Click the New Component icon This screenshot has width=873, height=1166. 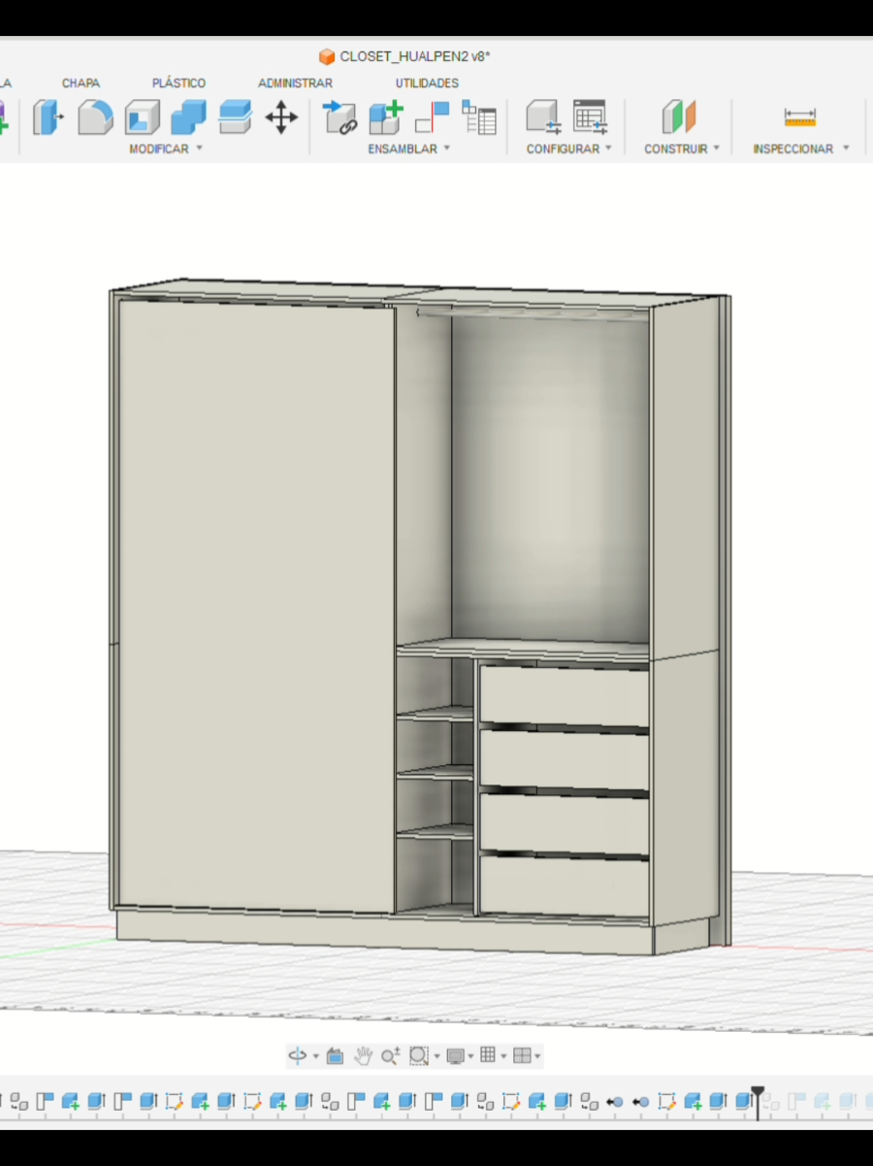(385, 117)
